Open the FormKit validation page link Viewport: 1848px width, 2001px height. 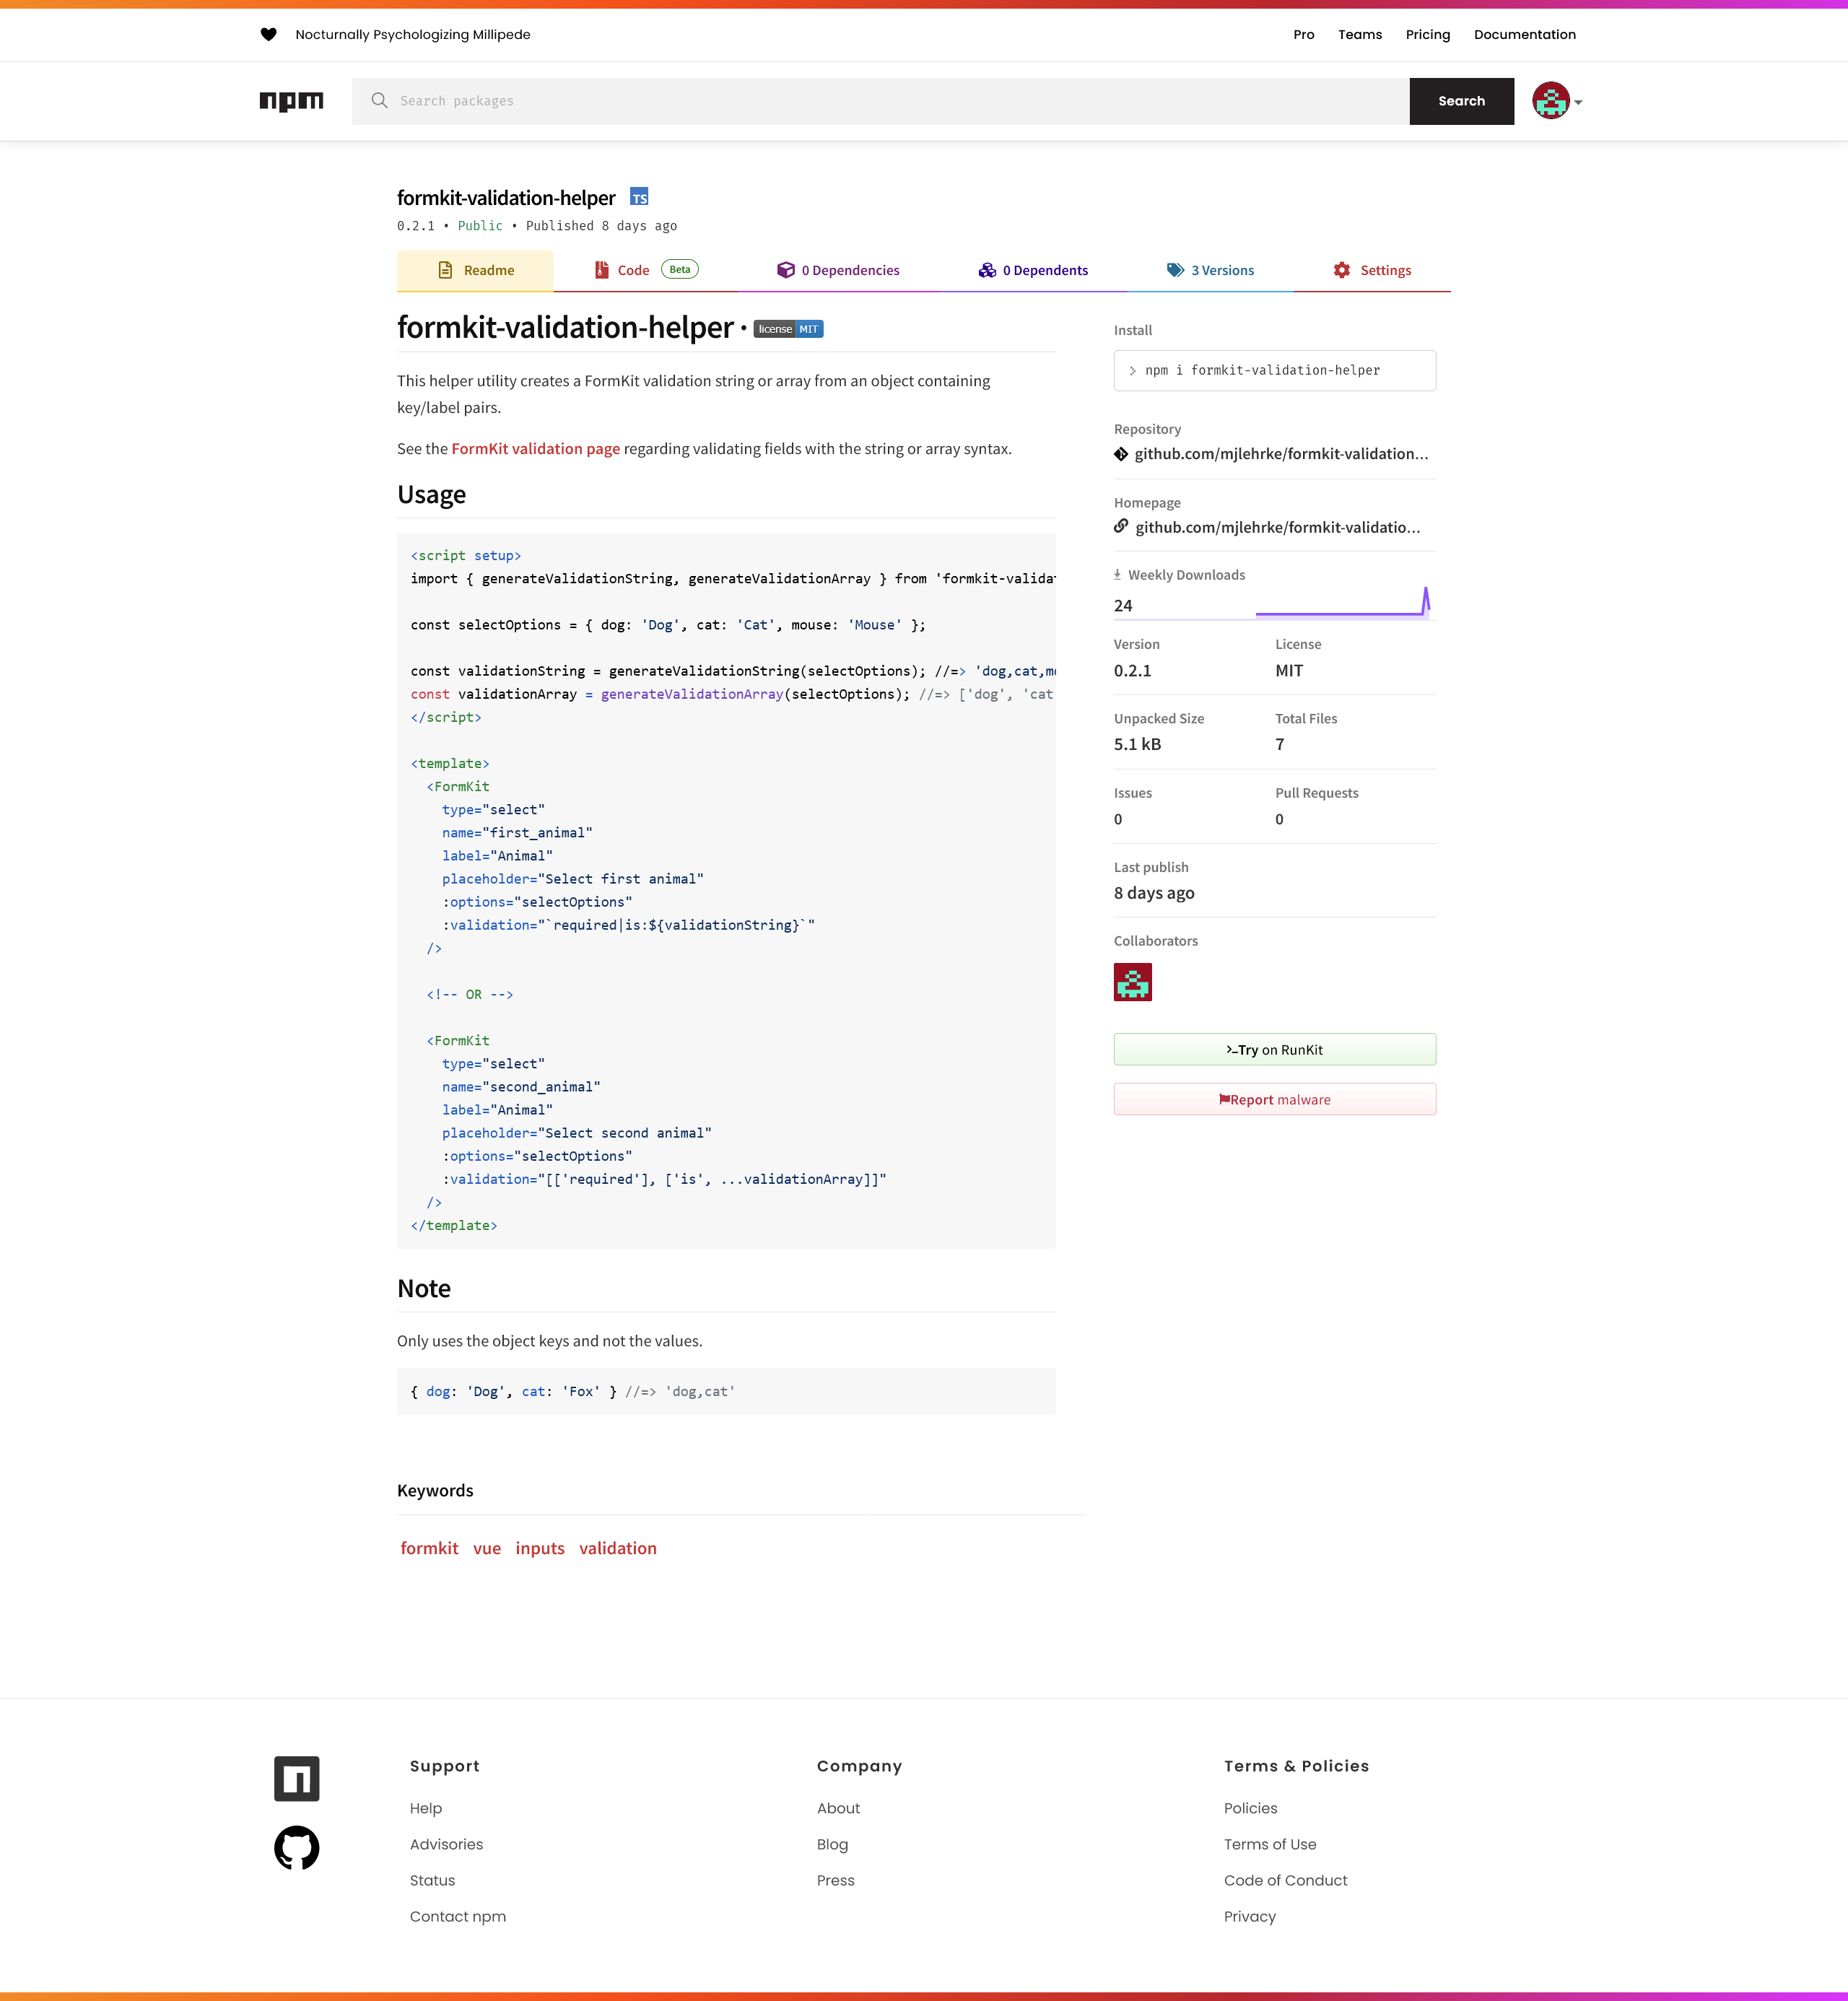pyautogui.click(x=535, y=449)
